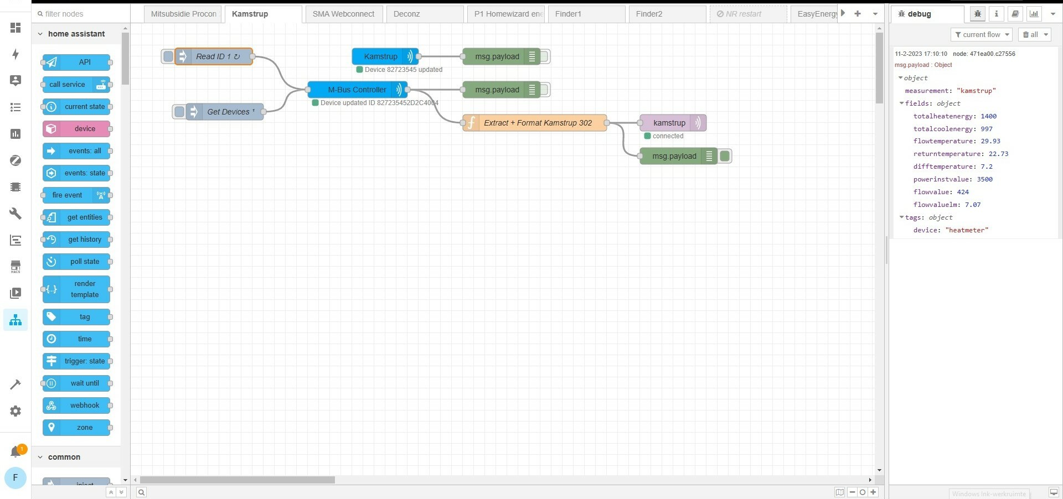Expand the common palette category
Image resolution: width=1063 pixels, height=499 pixels.
point(76,457)
